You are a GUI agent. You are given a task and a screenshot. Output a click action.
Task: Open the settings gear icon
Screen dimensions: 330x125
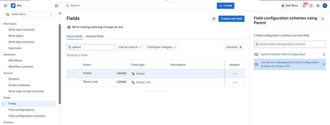click(318, 6)
